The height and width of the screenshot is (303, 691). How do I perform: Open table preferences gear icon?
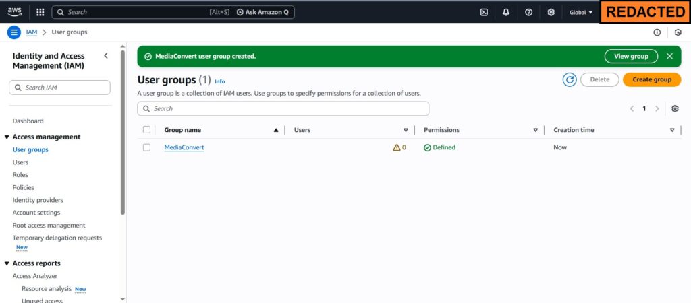point(674,108)
